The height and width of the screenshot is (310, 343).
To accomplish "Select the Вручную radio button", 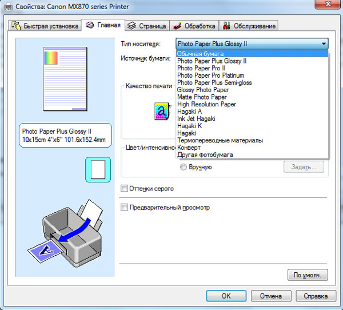I will tap(184, 167).
